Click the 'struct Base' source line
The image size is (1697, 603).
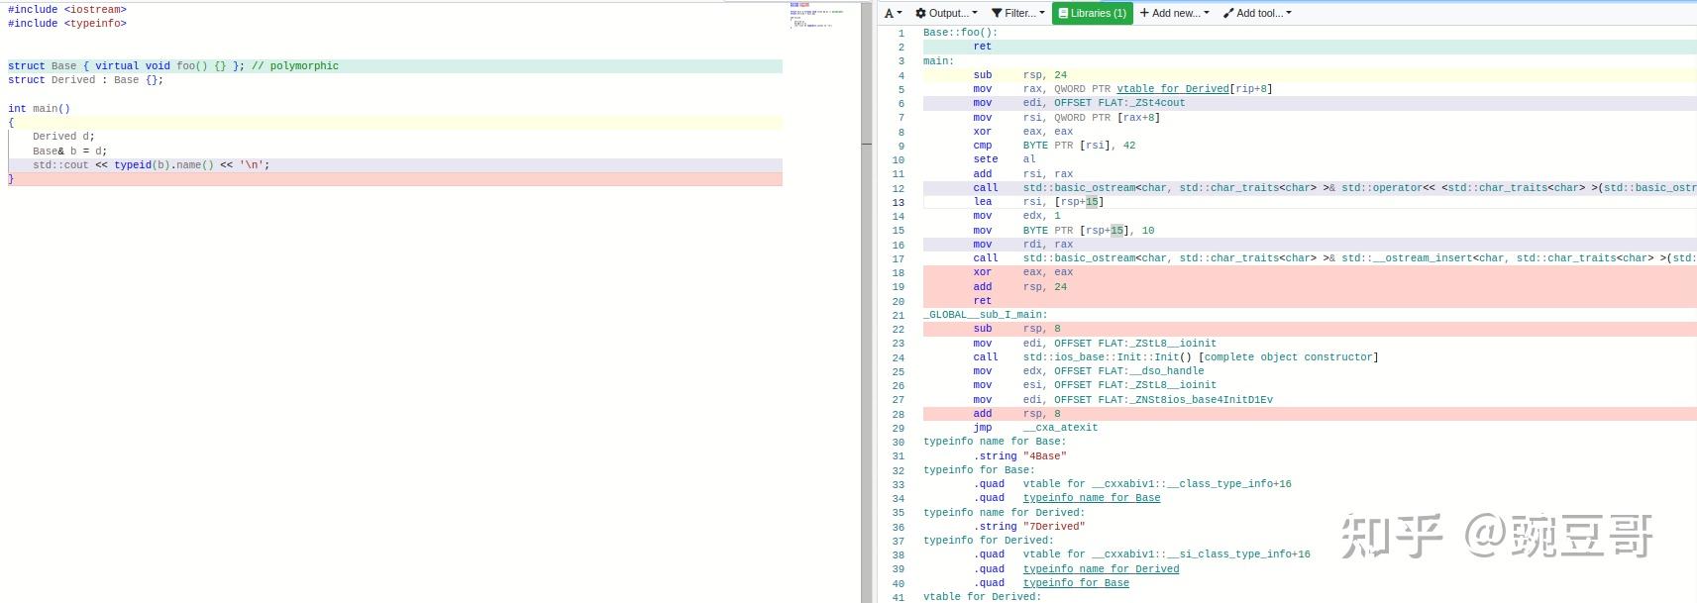tap(395, 66)
